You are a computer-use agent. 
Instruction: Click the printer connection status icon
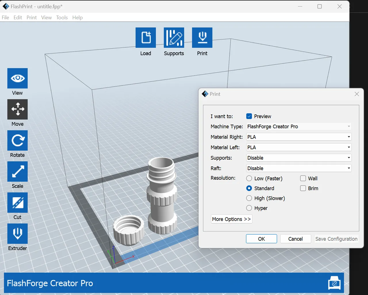point(334,283)
